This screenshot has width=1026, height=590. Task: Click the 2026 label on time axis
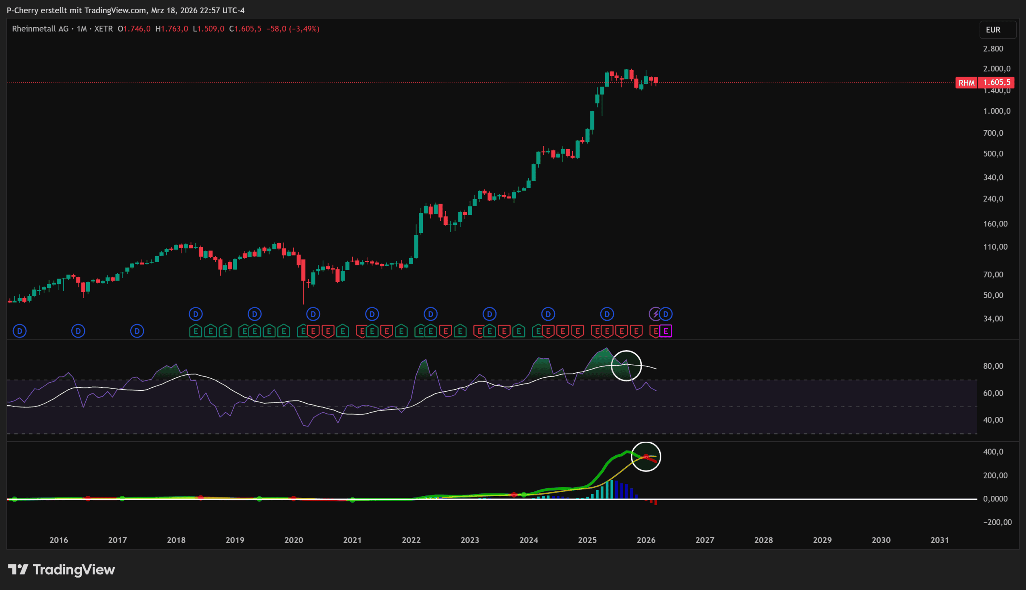click(646, 540)
